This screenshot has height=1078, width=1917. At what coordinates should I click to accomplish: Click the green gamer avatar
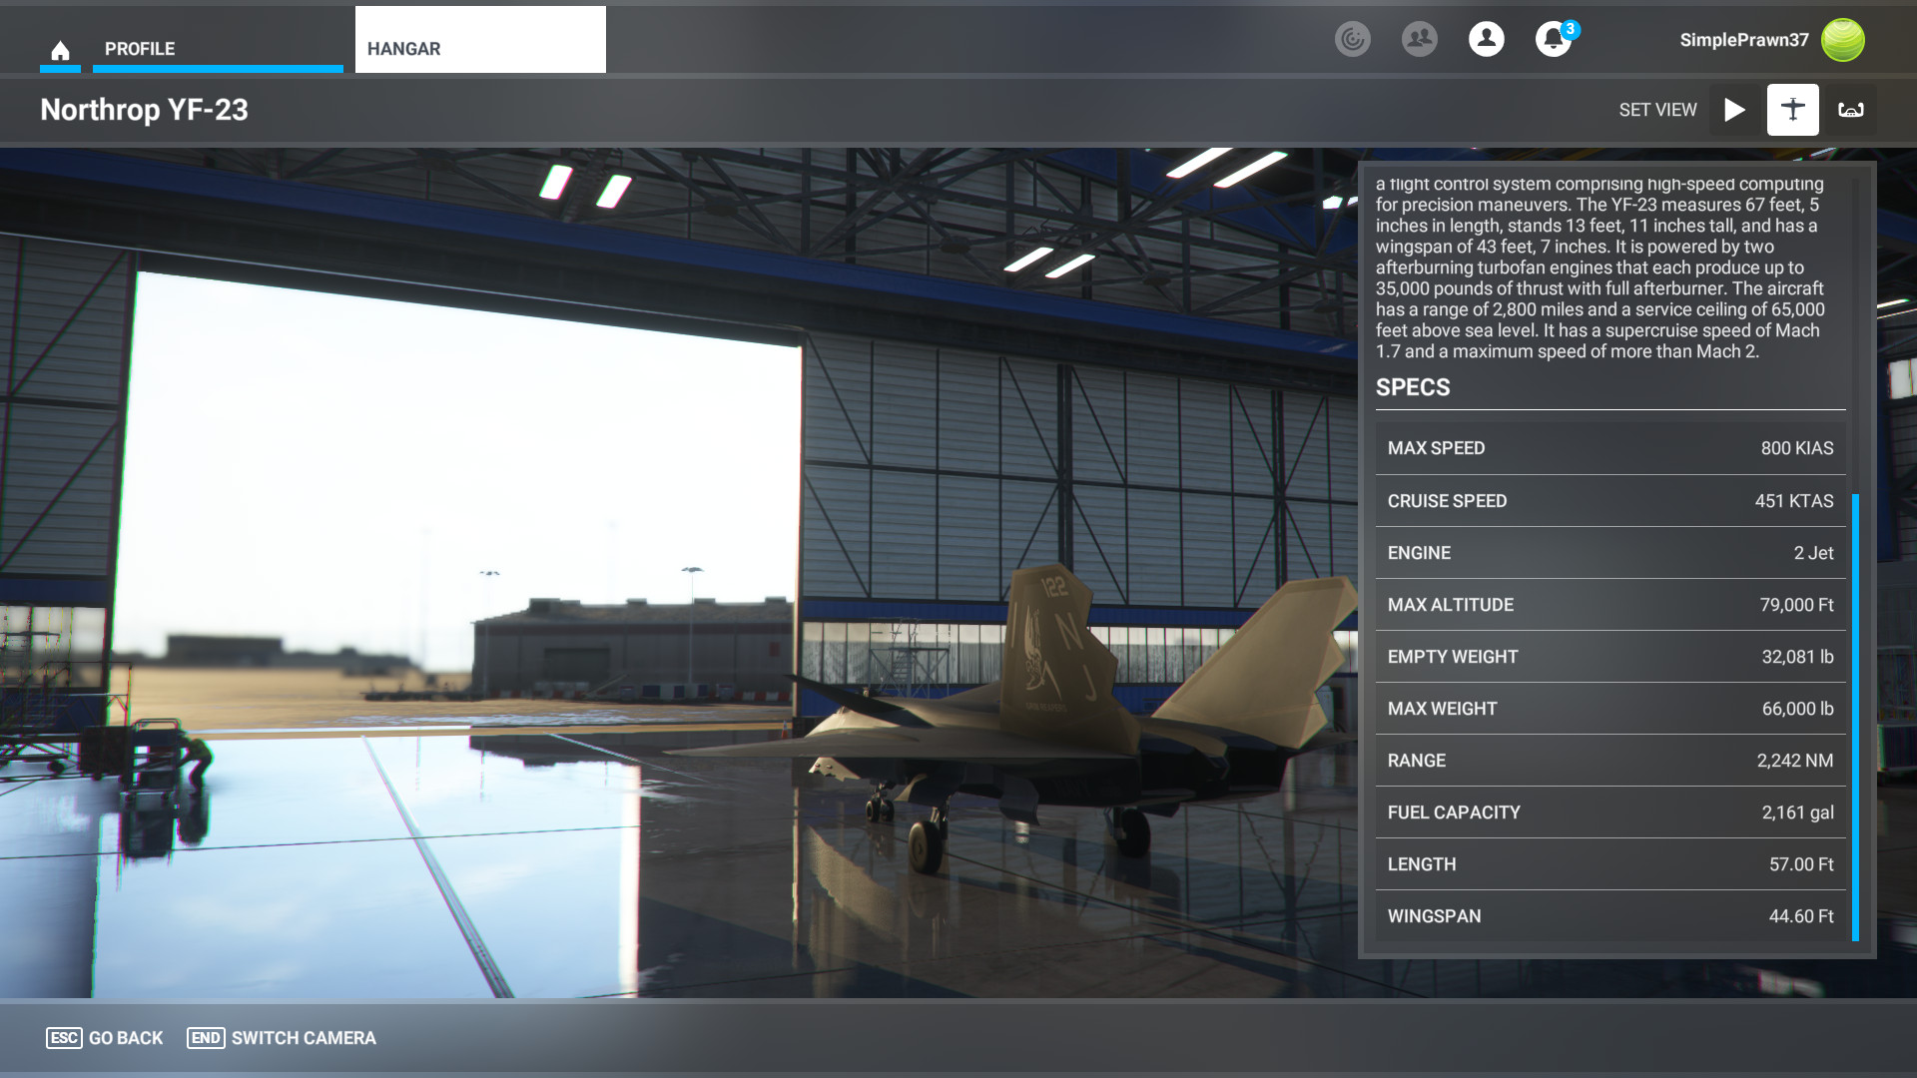pos(1843,40)
